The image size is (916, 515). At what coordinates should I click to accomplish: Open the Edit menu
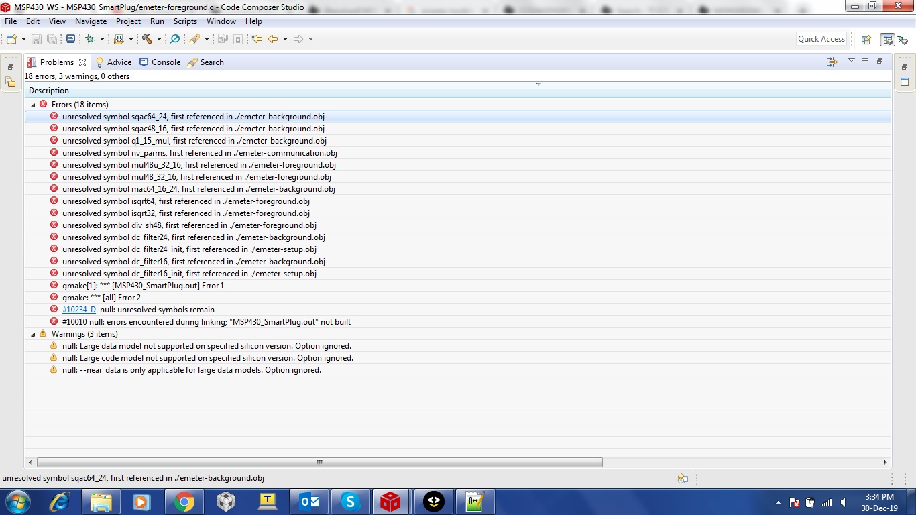(33, 21)
